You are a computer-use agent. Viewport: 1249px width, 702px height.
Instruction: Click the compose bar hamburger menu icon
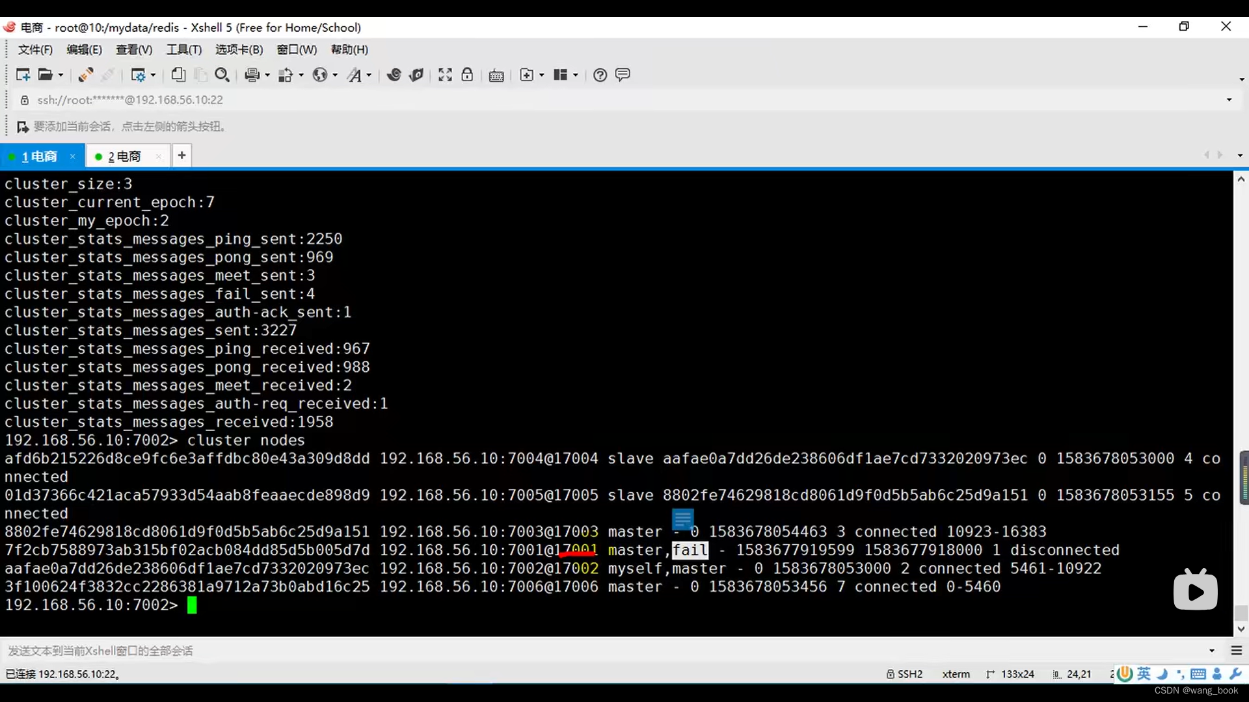click(1237, 651)
